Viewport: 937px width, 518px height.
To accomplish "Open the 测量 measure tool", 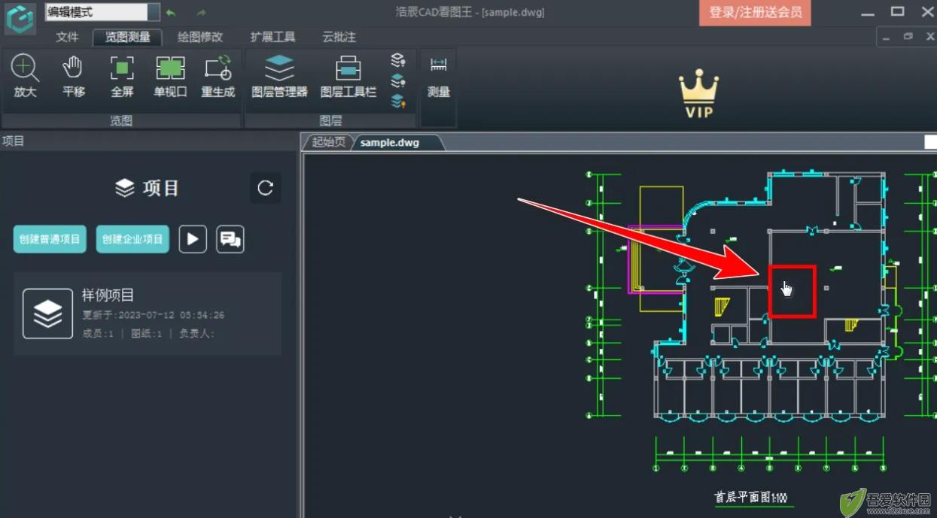I will pyautogui.click(x=439, y=77).
